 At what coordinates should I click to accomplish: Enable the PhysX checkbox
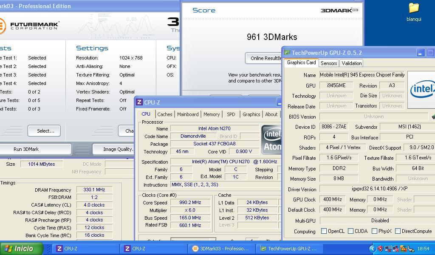(375, 231)
